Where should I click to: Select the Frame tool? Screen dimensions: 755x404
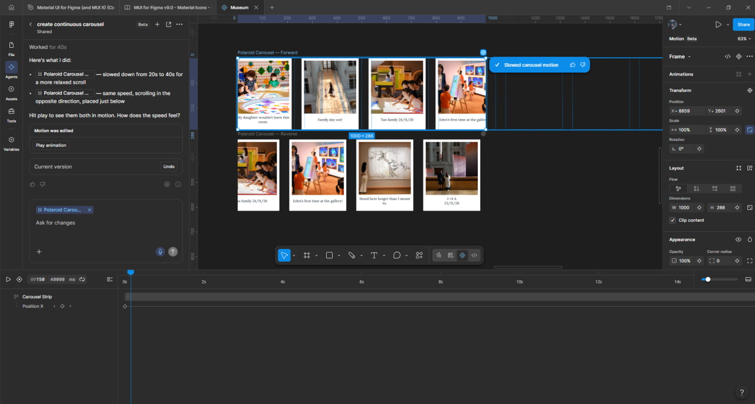[307, 255]
